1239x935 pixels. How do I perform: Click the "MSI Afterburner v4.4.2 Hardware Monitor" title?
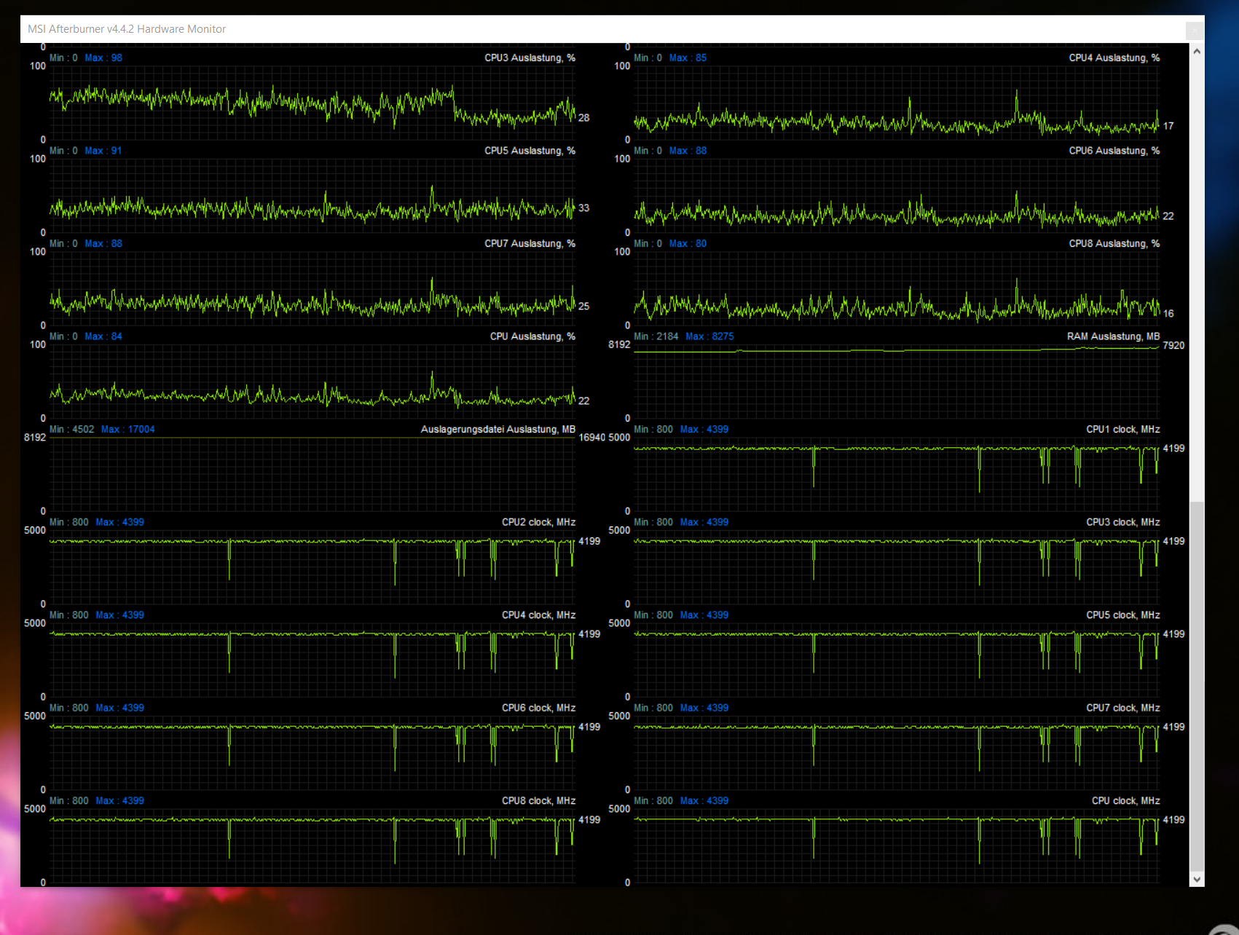[x=127, y=29]
